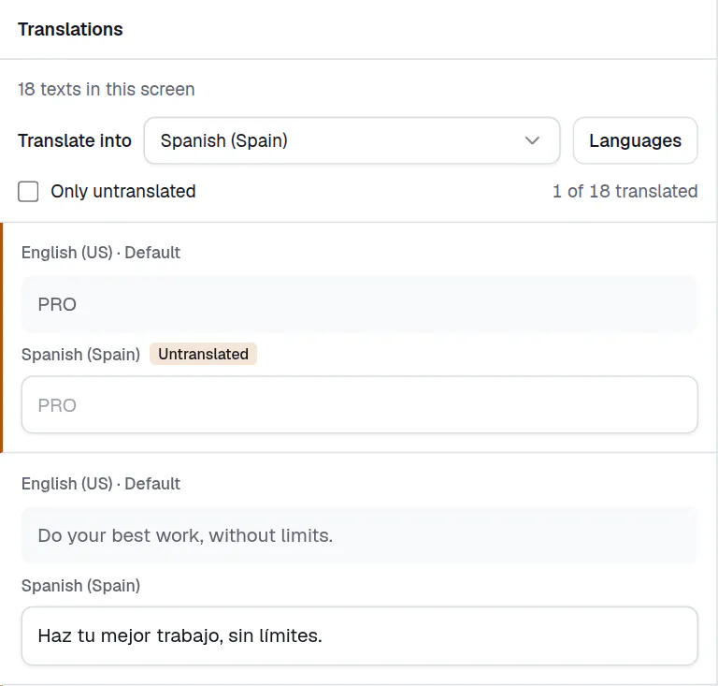Edit the 'Haz tu mejor trabajo' translation field
Image resolution: width=718 pixels, height=686 pixels.
(359, 635)
